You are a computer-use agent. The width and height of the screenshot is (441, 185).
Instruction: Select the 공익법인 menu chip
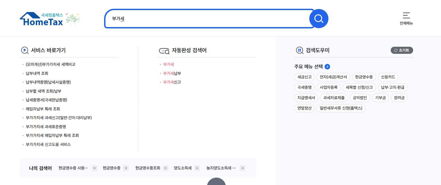(x=360, y=98)
